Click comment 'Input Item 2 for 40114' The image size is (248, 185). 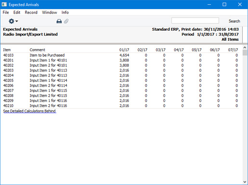[48, 86]
